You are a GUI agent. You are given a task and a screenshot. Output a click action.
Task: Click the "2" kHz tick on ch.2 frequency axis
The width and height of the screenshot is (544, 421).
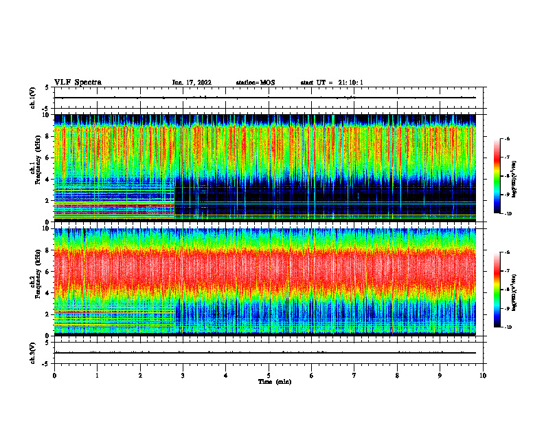pos(48,314)
